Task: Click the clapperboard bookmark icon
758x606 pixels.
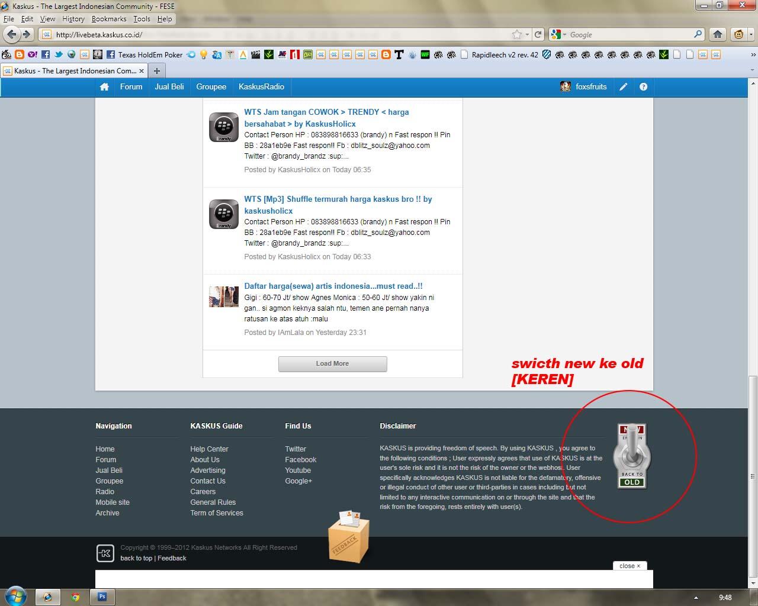Action: coord(256,54)
